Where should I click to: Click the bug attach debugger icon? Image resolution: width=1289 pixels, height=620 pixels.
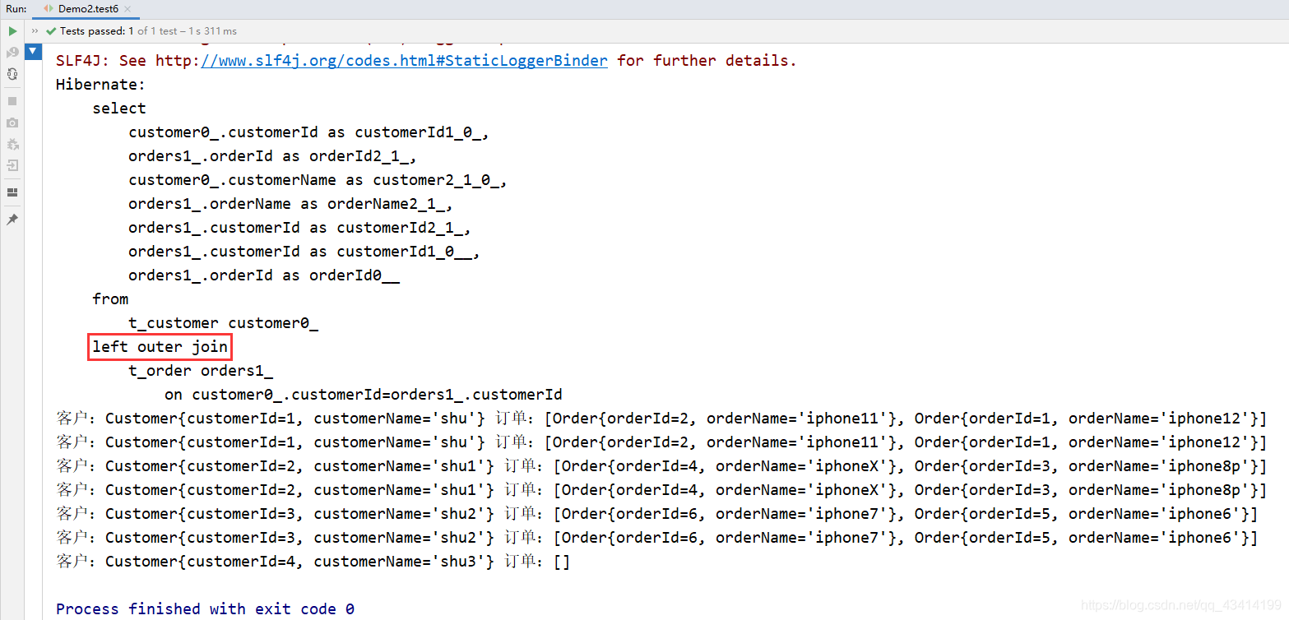point(12,144)
